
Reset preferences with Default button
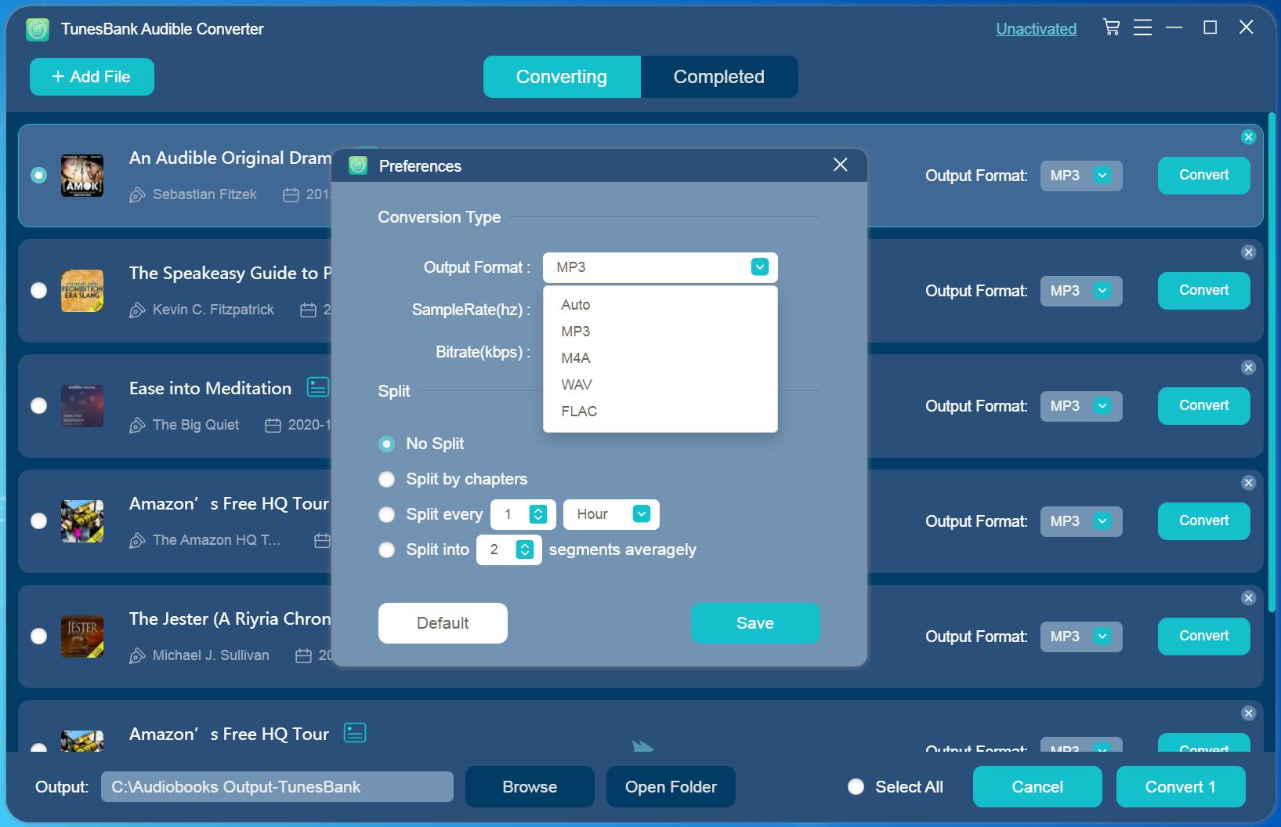[443, 623]
